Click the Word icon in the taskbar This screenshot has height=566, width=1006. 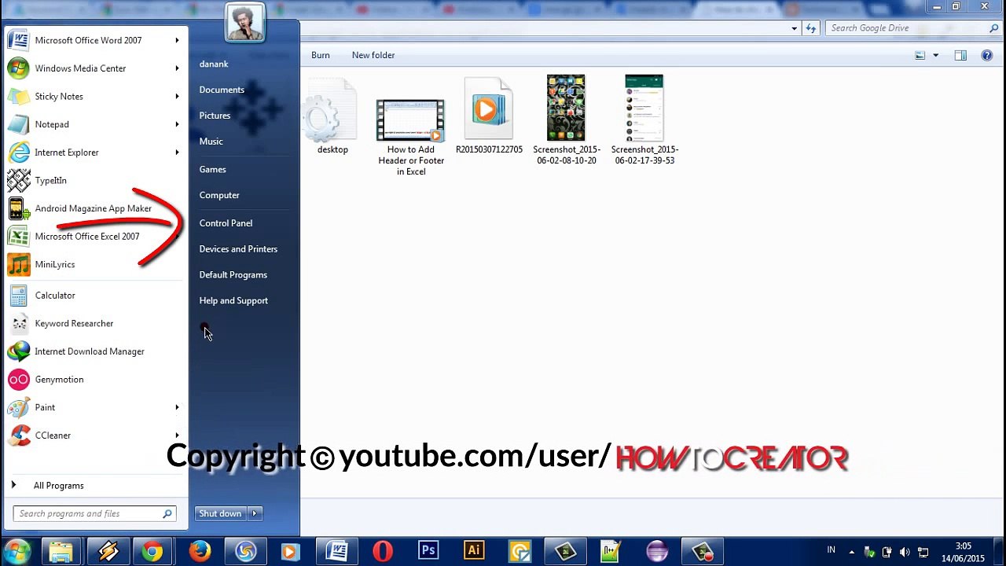coord(337,551)
